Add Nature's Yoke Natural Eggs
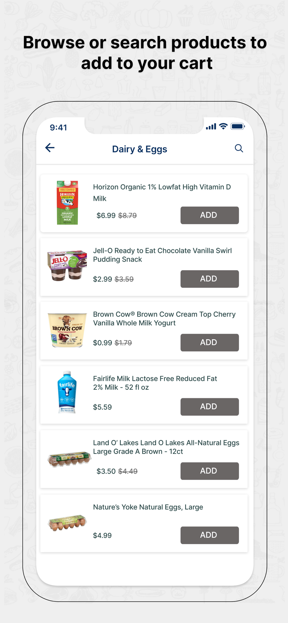288x623 pixels. pos(209,535)
